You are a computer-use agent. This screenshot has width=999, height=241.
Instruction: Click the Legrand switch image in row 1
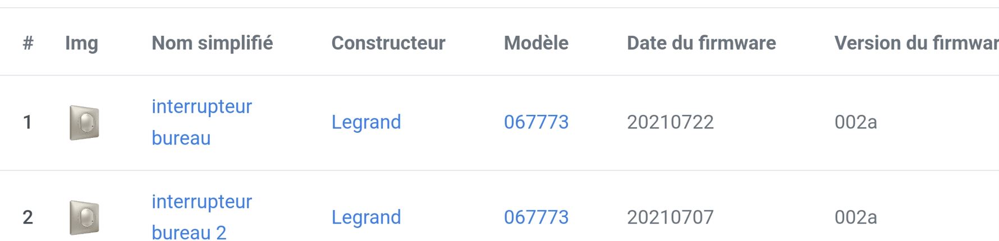tap(84, 122)
